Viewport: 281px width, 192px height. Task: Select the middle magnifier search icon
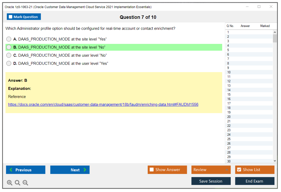pyautogui.click(x=17, y=183)
